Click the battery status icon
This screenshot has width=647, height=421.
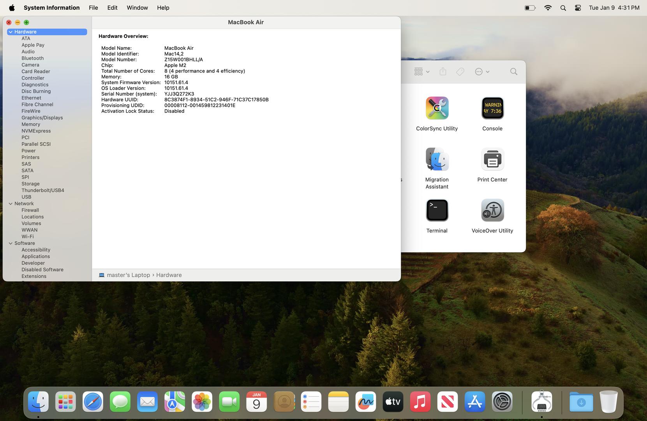click(530, 8)
